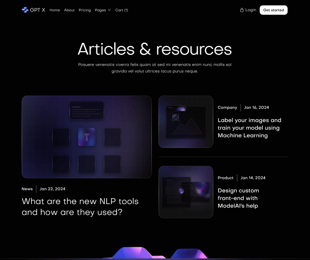Click the News category label

pyautogui.click(x=27, y=189)
